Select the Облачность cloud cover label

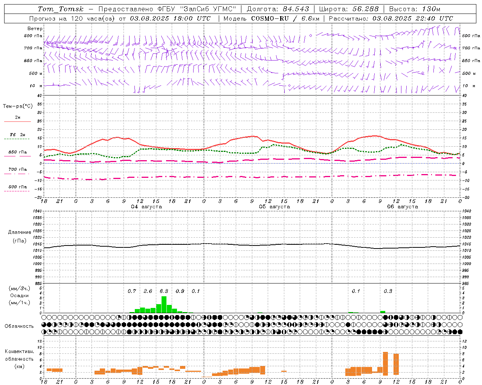click(x=19, y=326)
